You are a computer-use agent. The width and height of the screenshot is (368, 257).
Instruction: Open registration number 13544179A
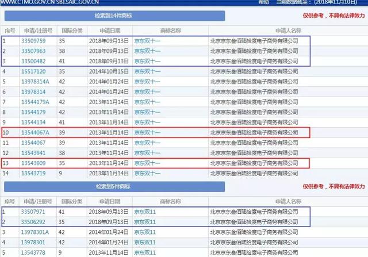click(x=35, y=102)
